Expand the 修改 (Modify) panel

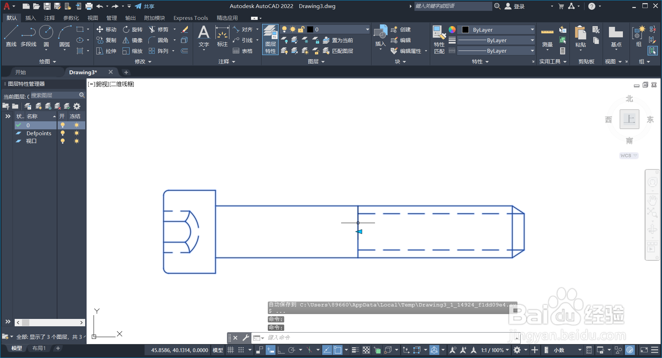pos(143,62)
